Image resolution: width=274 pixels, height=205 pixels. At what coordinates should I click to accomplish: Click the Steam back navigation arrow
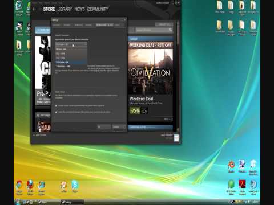point(34,9)
